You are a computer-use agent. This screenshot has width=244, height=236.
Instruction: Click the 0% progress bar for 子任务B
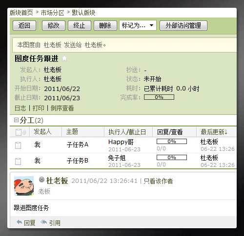point(172,158)
